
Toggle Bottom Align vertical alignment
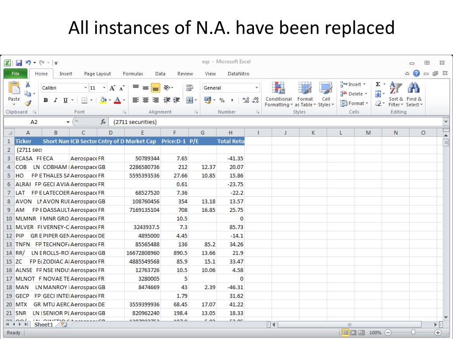pos(155,88)
